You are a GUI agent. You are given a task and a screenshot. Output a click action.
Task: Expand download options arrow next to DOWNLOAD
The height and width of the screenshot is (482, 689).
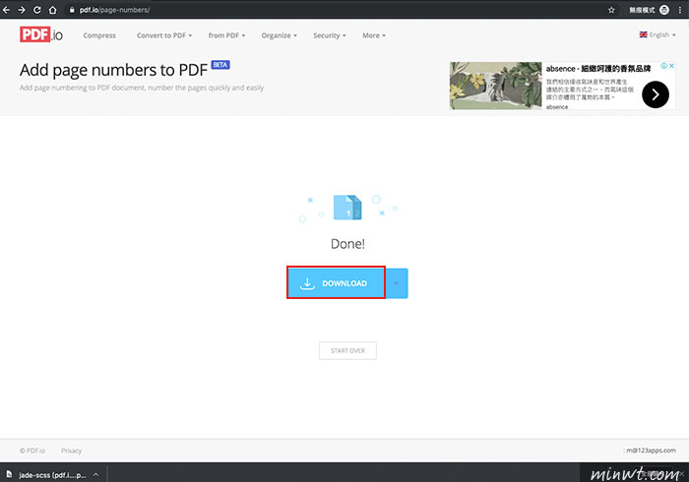tap(397, 283)
